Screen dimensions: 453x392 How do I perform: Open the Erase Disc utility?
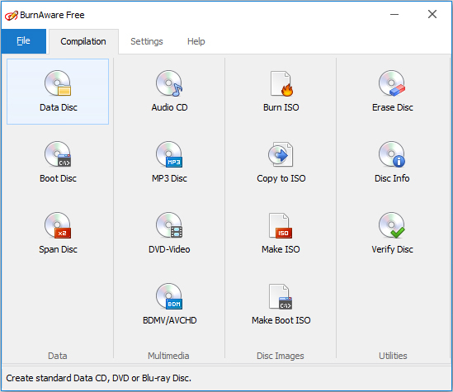pos(392,92)
